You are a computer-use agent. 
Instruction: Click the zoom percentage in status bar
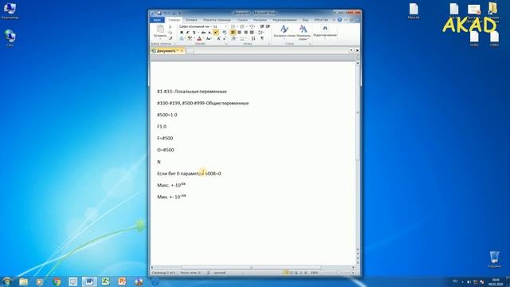(x=314, y=273)
